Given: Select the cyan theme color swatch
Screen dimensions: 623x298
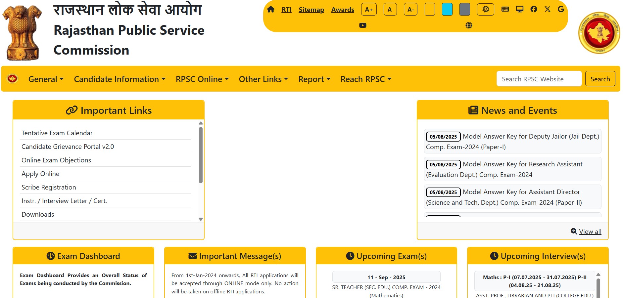Looking at the screenshot, I should [447, 9].
